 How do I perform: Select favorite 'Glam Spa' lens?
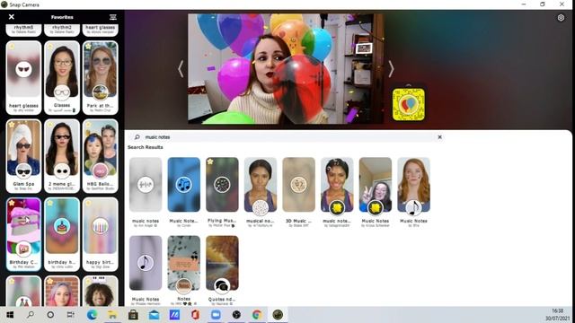24,155
